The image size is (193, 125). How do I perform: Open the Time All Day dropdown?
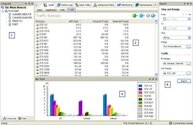click(x=189, y=38)
